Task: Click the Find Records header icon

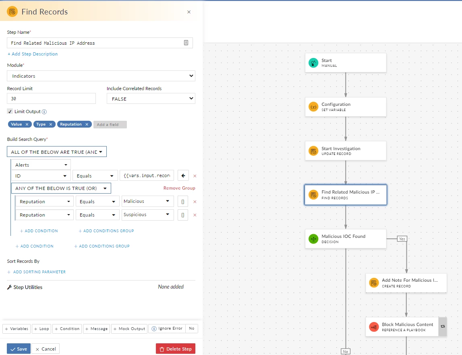Action: point(12,12)
